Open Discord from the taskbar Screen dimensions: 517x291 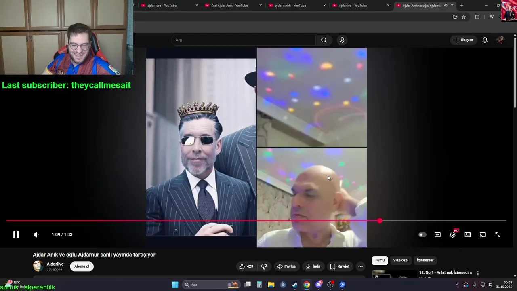[319, 285]
